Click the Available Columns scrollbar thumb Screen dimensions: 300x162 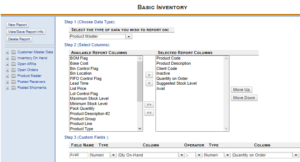(140, 81)
